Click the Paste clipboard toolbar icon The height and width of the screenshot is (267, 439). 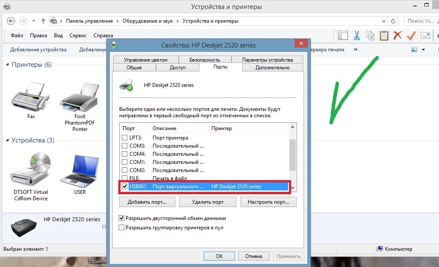click(x=384, y=36)
